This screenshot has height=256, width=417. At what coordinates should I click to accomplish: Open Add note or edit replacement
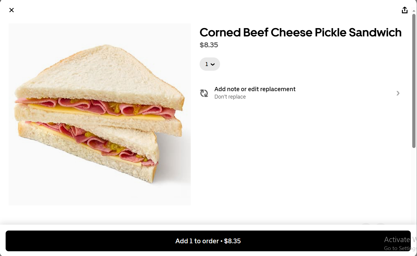[x=255, y=89]
